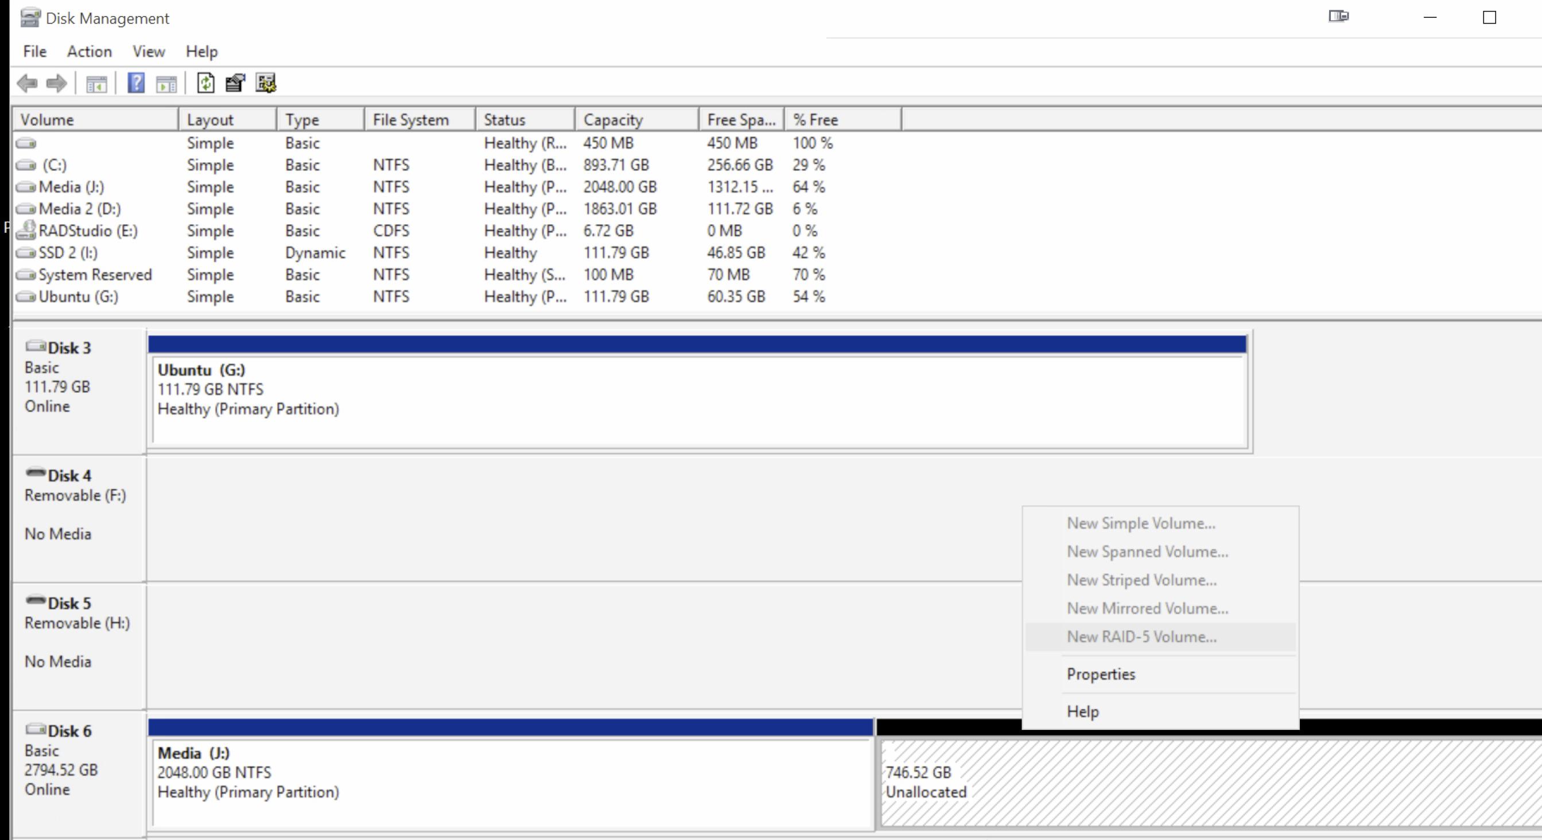The width and height of the screenshot is (1542, 840).
Task: Click the Properties toolbar icon
Action: (x=235, y=83)
